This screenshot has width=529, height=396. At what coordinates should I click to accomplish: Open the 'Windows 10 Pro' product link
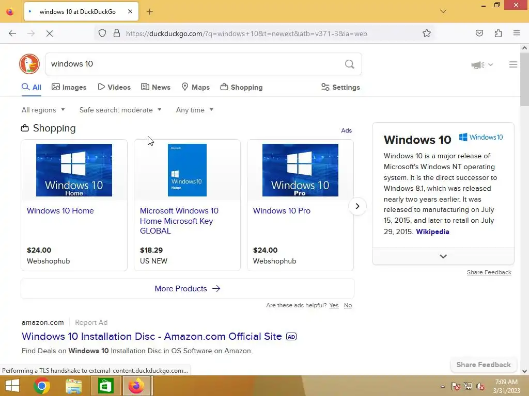(x=282, y=211)
